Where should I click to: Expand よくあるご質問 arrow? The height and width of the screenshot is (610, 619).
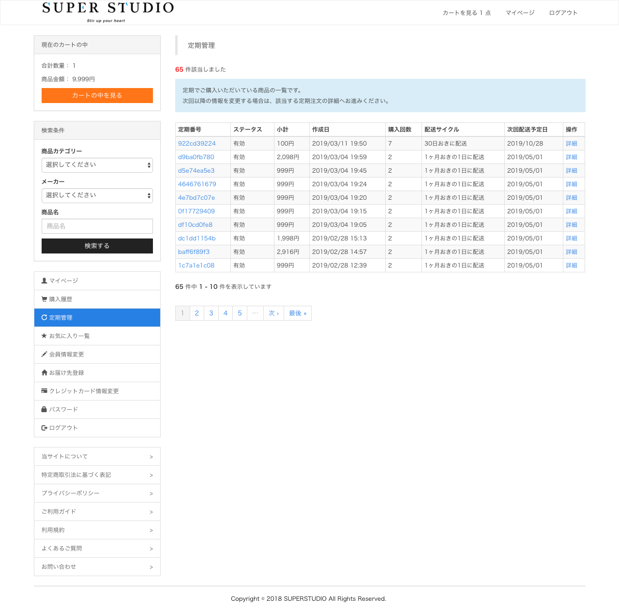(x=151, y=549)
